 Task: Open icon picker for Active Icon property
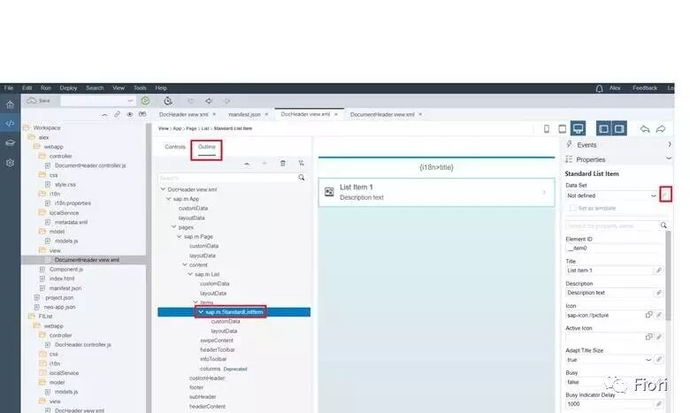(649, 337)
